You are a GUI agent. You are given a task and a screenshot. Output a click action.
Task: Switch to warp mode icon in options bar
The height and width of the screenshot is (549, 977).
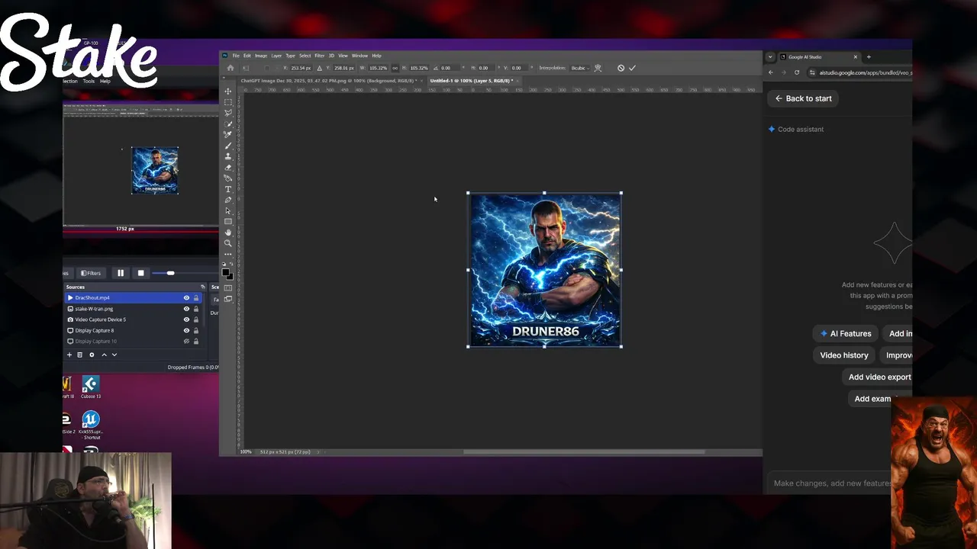pos(598,68)
